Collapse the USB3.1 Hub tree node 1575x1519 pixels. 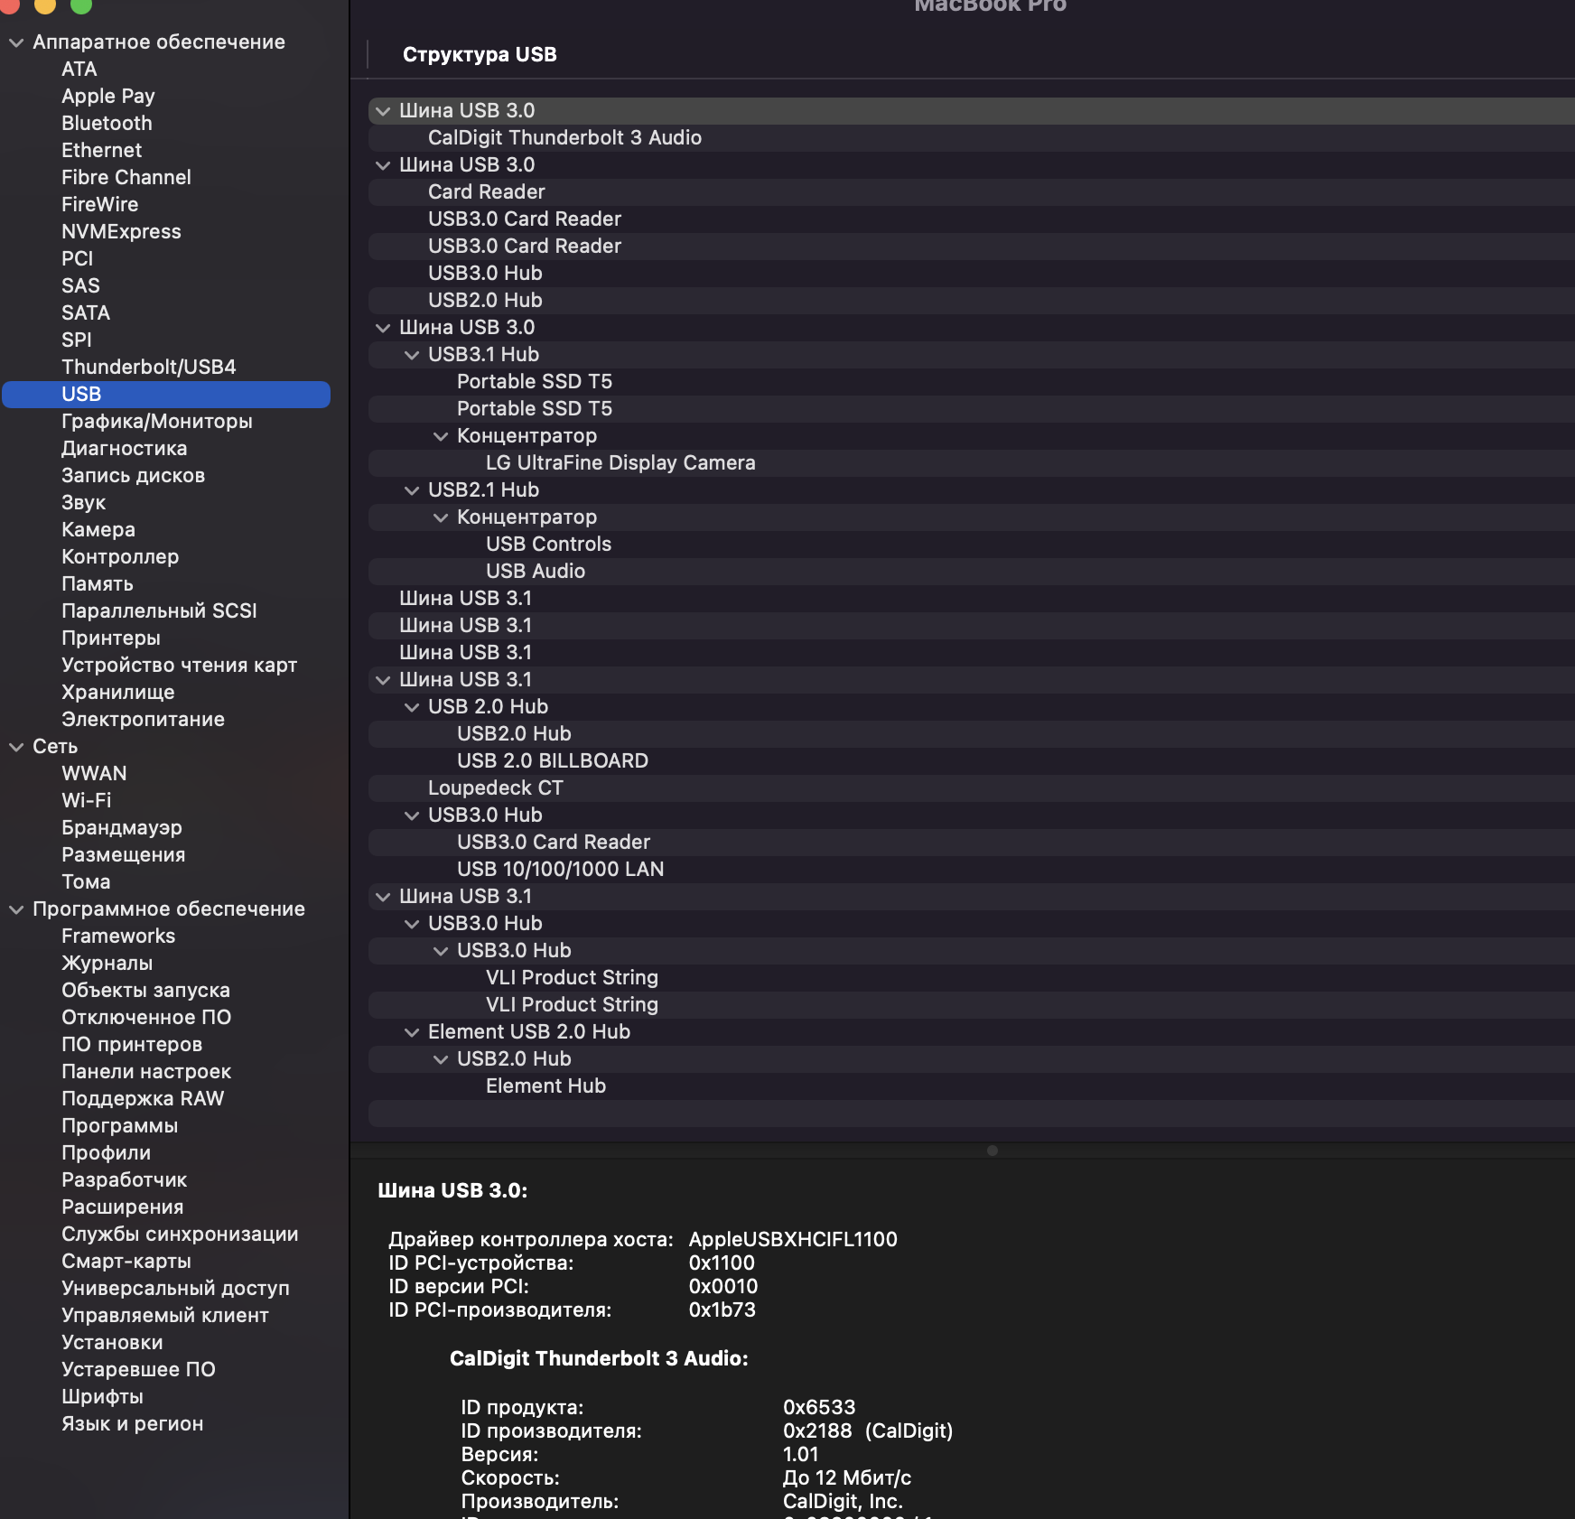coord(412,355)
